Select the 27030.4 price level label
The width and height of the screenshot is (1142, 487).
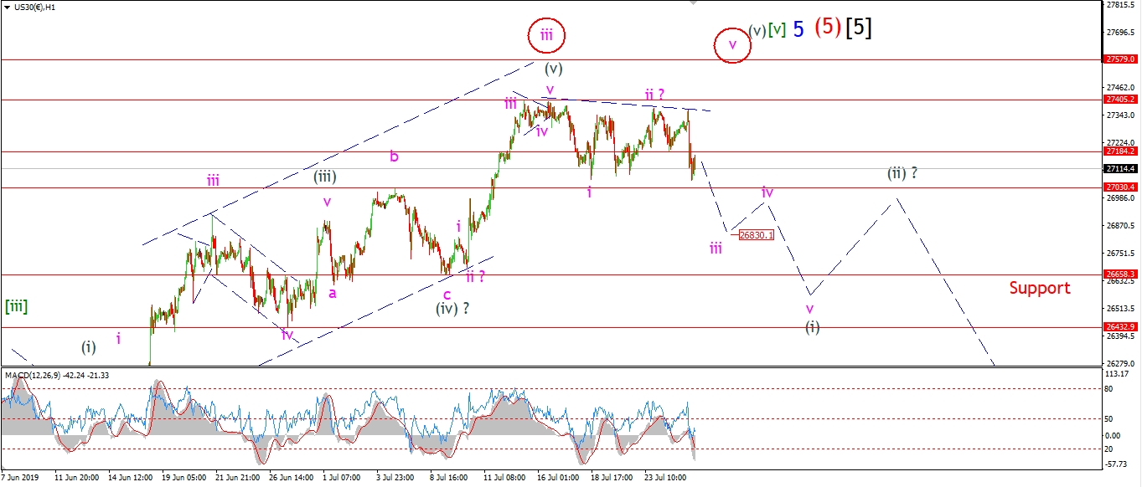click(1120, 187)
